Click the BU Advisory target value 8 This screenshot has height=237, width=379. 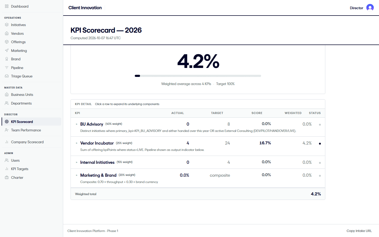click(229, 124)
